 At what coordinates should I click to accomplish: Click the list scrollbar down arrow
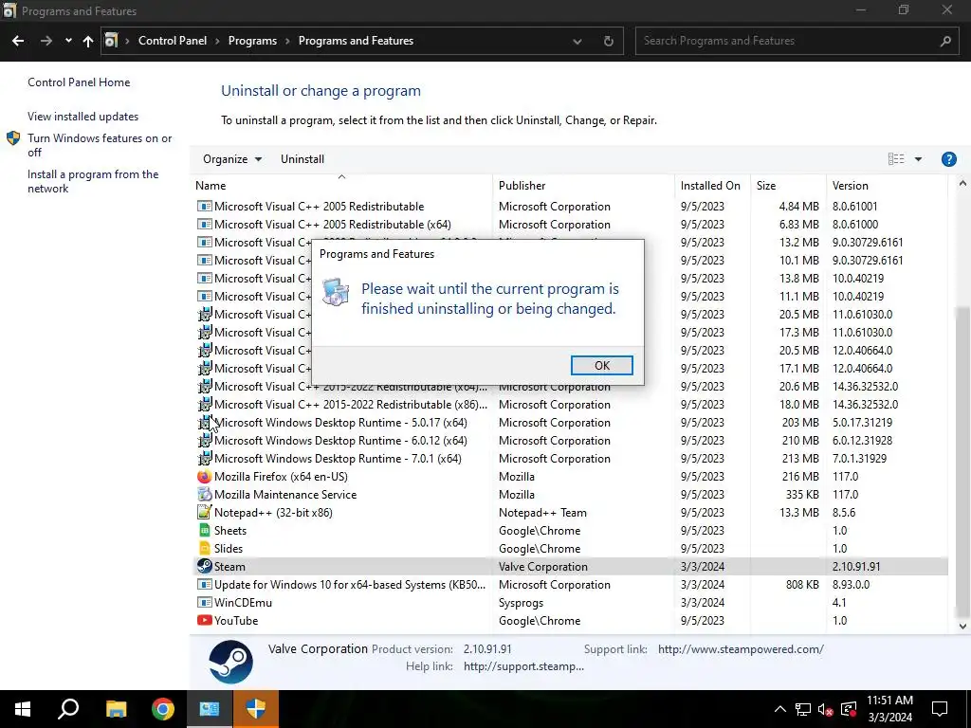point(962,626)
